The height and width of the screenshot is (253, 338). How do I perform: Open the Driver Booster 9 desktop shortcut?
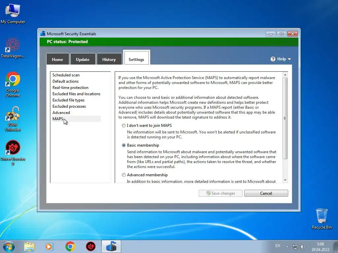click(13, 153)
